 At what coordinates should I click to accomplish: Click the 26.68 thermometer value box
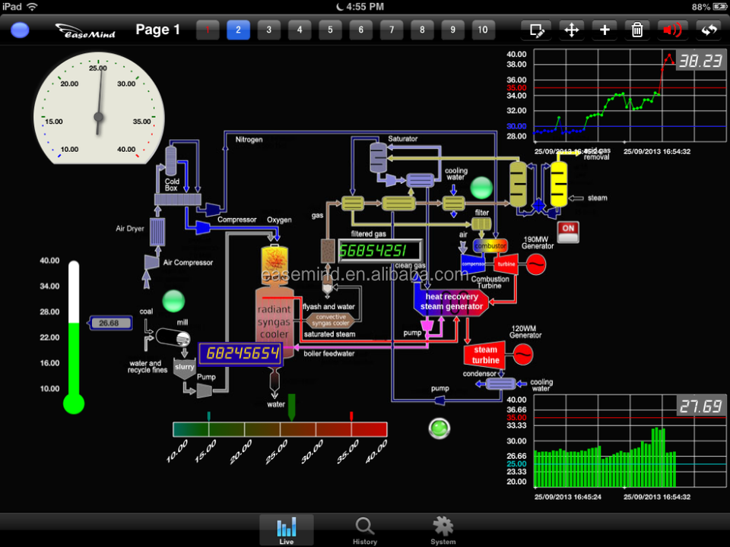point(109,323)
